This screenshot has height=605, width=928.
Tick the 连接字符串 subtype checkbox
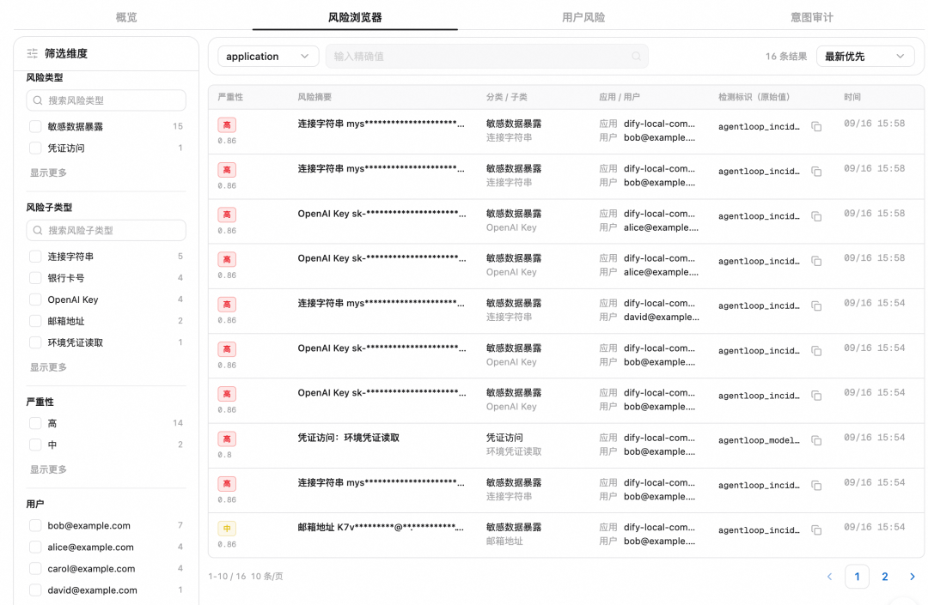(x=35, y=257)
